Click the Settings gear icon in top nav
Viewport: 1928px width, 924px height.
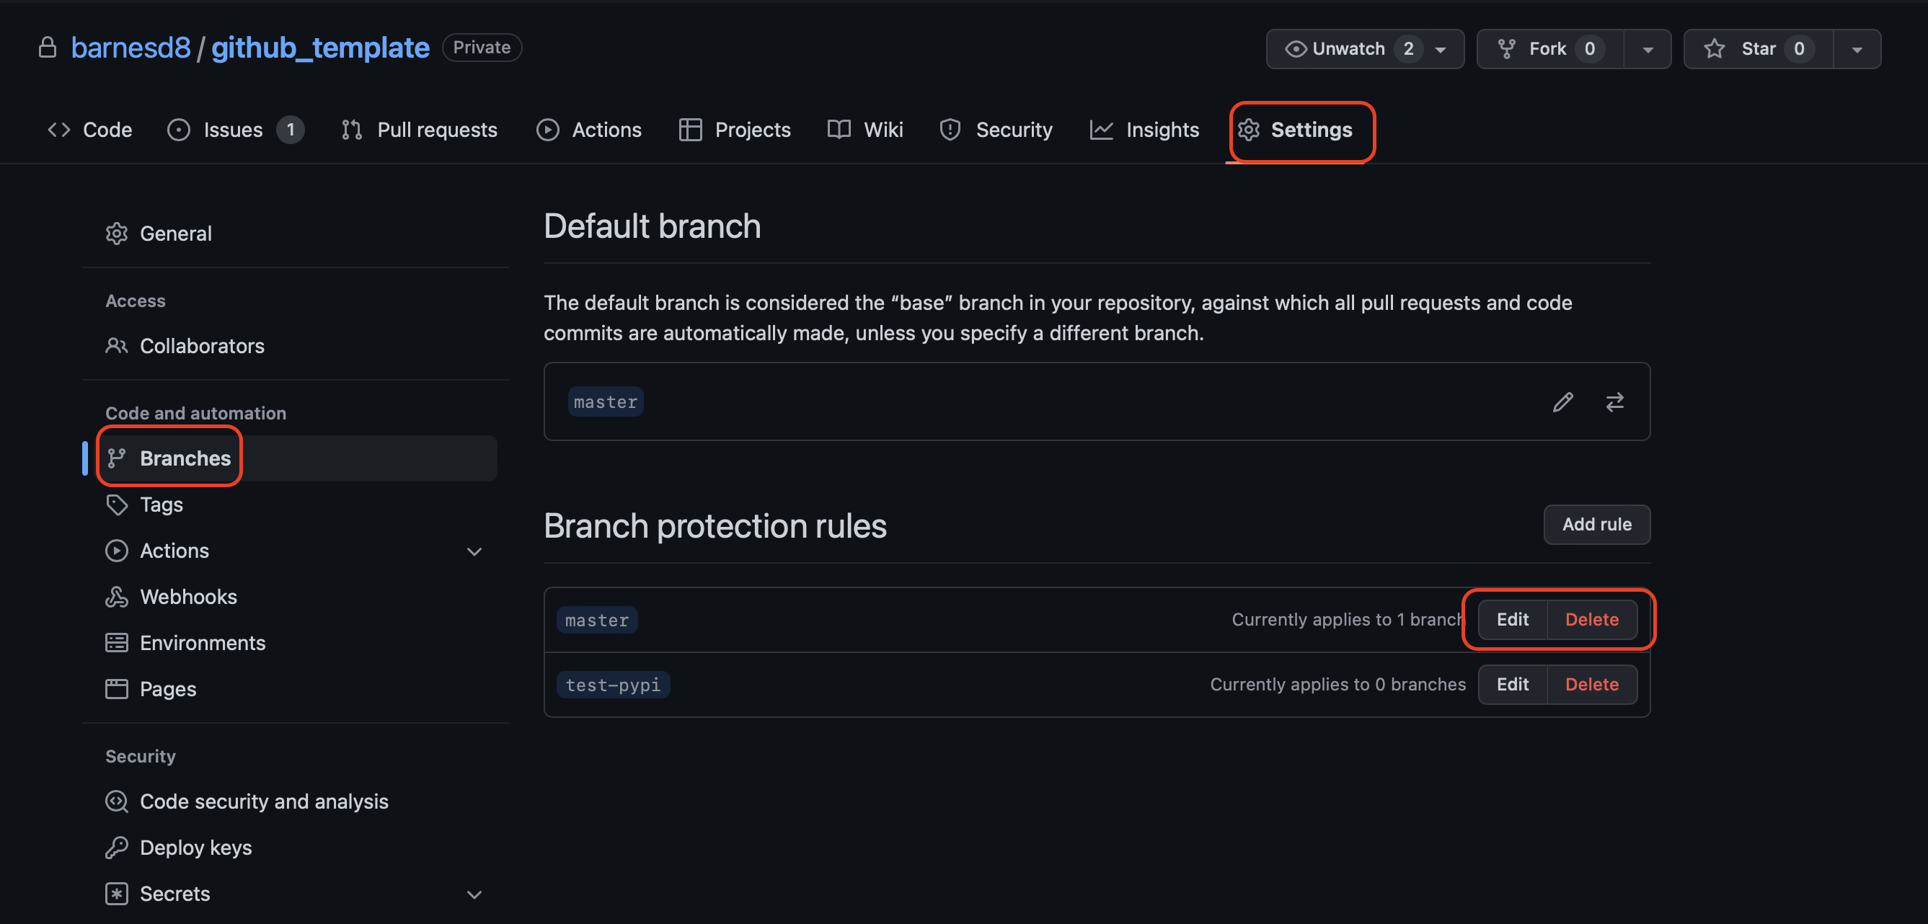tap(1248, 130)
